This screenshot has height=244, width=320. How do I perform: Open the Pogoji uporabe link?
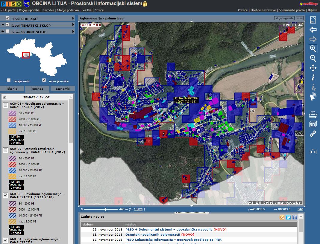[30, 10]
